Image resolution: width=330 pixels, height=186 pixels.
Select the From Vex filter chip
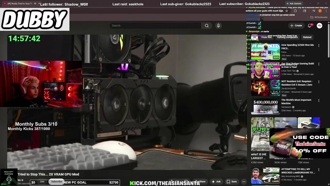266,37
